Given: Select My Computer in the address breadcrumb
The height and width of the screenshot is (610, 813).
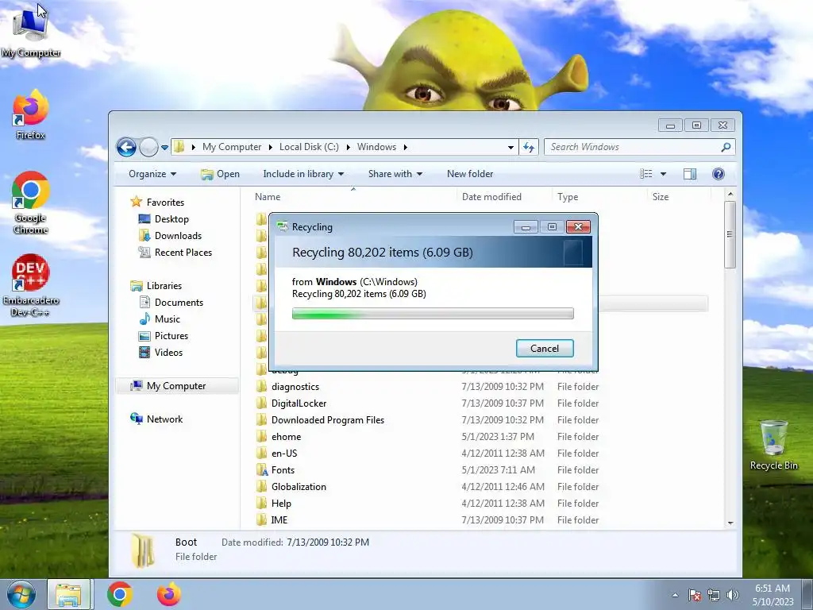Looking at the screenshot, I should coord(232,147).
